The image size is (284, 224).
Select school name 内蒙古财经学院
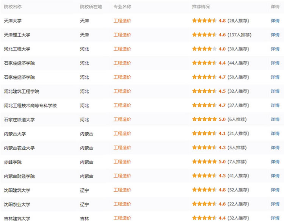coord(19,176)
